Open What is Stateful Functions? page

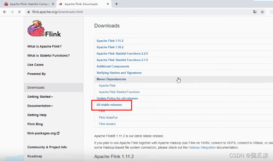click(x=48, y=56)
